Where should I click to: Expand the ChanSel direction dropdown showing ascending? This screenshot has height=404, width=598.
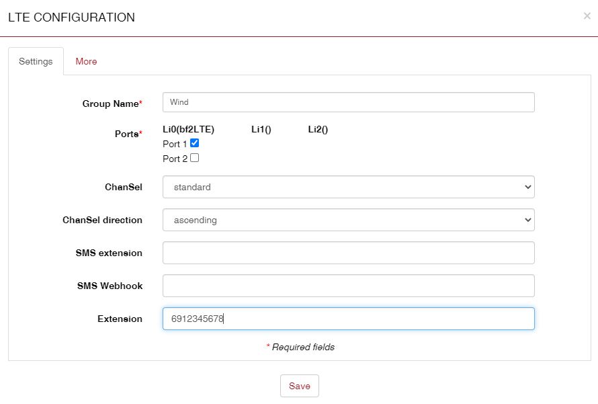tap(348, 220)
